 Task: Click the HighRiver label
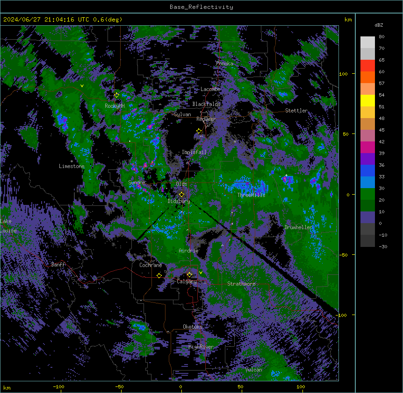coord(201,347)
